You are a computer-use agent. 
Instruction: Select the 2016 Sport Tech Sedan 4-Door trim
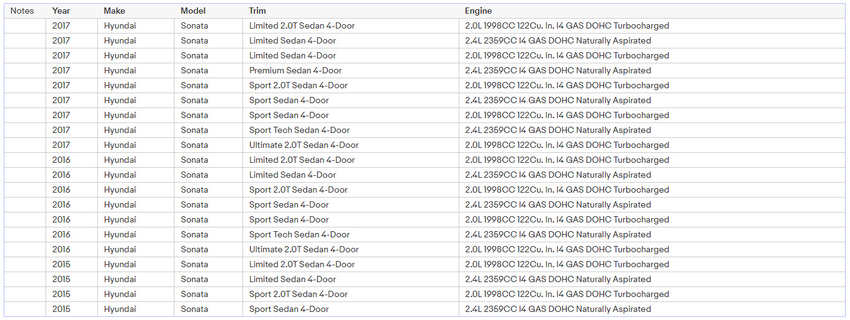pos(300,234)
